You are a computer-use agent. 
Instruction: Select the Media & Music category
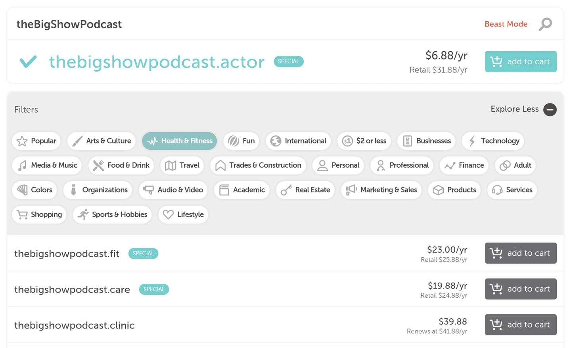[x=47, y=165]
